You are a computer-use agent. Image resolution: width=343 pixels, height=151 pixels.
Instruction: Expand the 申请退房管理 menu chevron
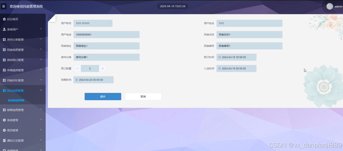(x=41, y=70)
